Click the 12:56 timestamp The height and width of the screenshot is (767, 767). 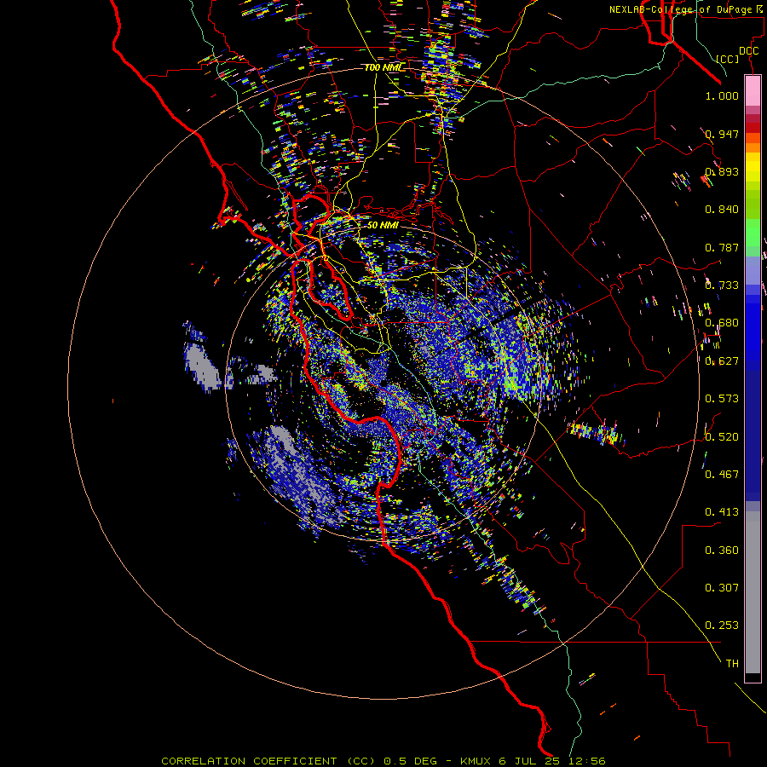[x=588, y=761]
